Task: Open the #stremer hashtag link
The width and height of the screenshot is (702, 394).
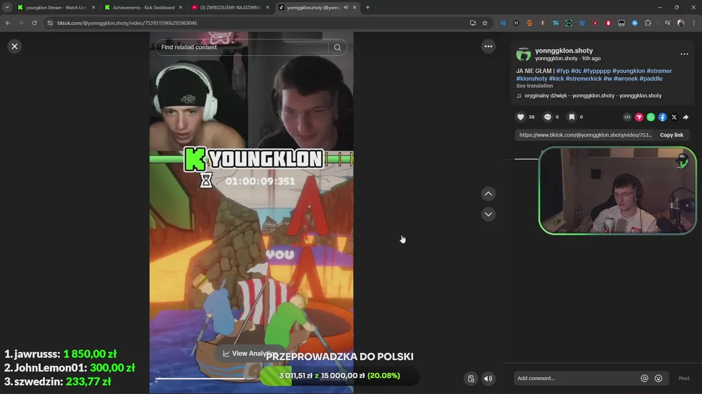Action: click(x=659, y=71)
